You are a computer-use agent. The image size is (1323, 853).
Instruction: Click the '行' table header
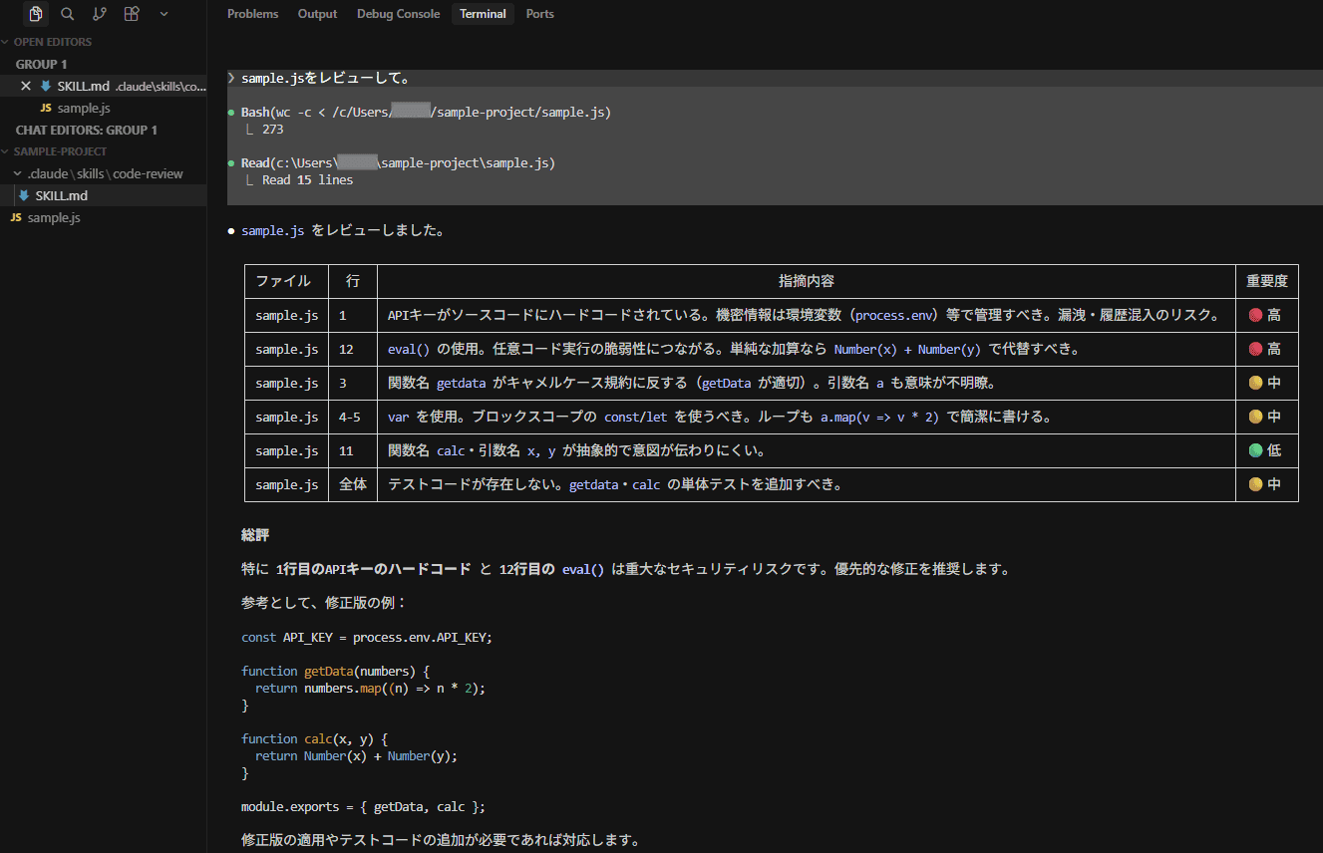pyautogui.click(x=353, y=281)
